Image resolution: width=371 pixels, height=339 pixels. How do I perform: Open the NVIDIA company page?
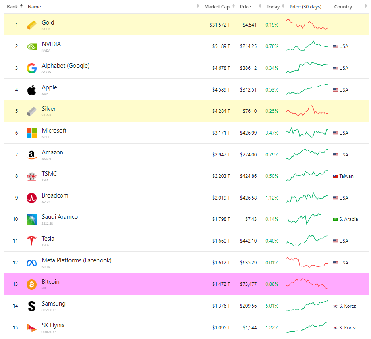pyautogui.click(x=51, y=44)
